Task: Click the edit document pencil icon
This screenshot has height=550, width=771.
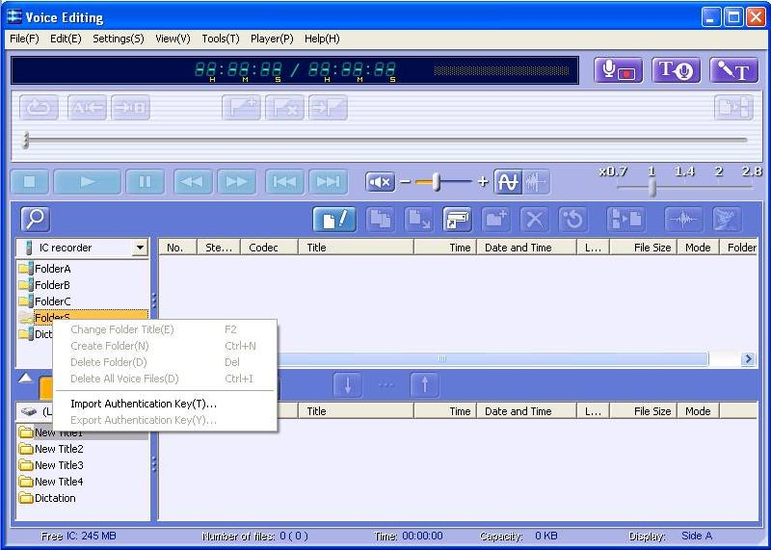Action: pos(334,220)
